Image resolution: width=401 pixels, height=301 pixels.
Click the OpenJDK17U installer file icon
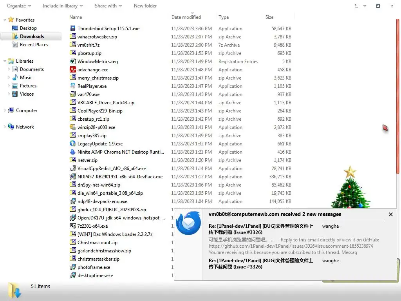point(73,218)
